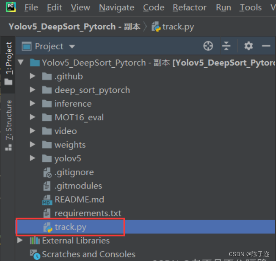Click the inference folder icon

47,103
